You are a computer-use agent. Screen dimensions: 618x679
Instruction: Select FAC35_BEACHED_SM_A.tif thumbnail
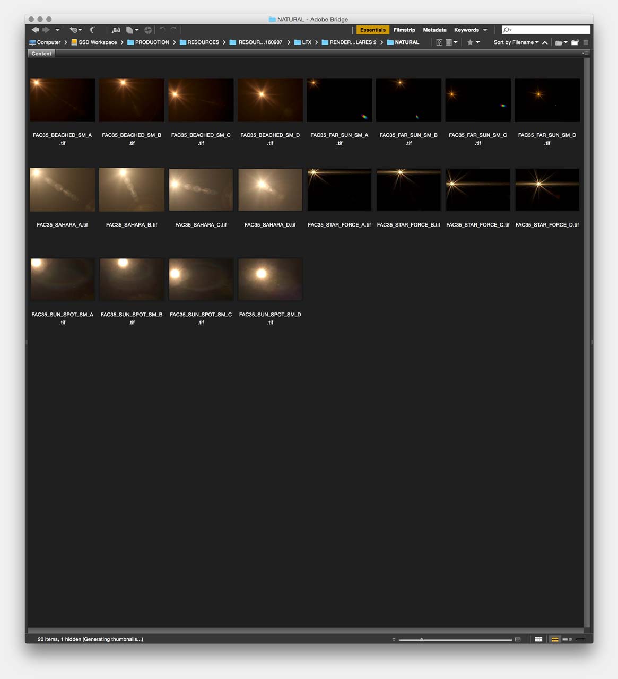click(x=63, y=100)
